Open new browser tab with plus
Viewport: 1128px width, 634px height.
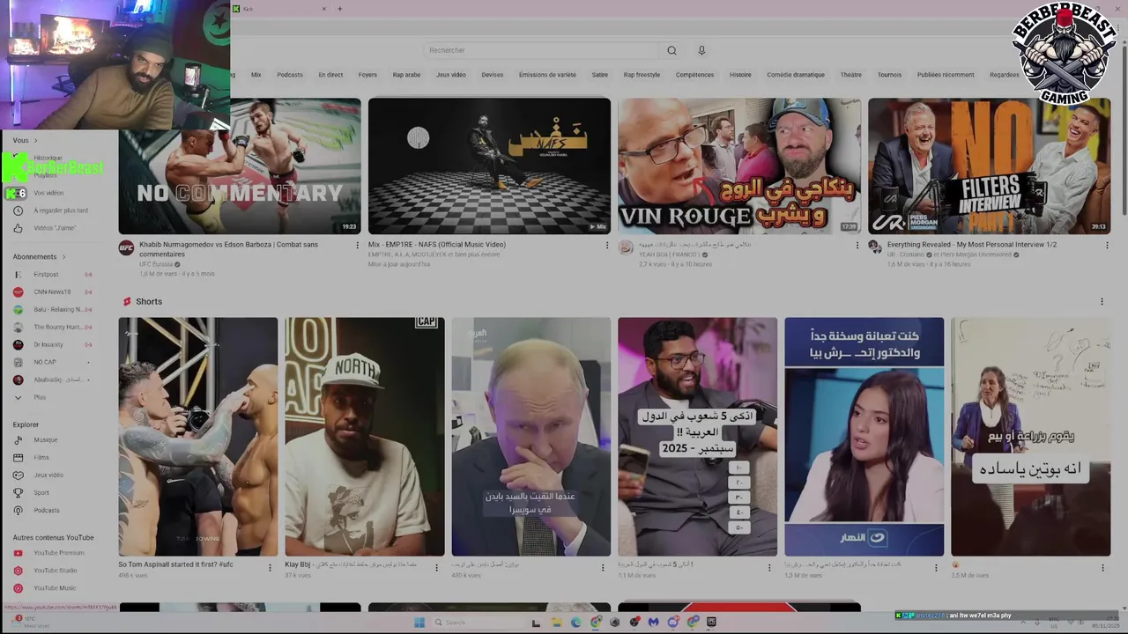[339, 9]
